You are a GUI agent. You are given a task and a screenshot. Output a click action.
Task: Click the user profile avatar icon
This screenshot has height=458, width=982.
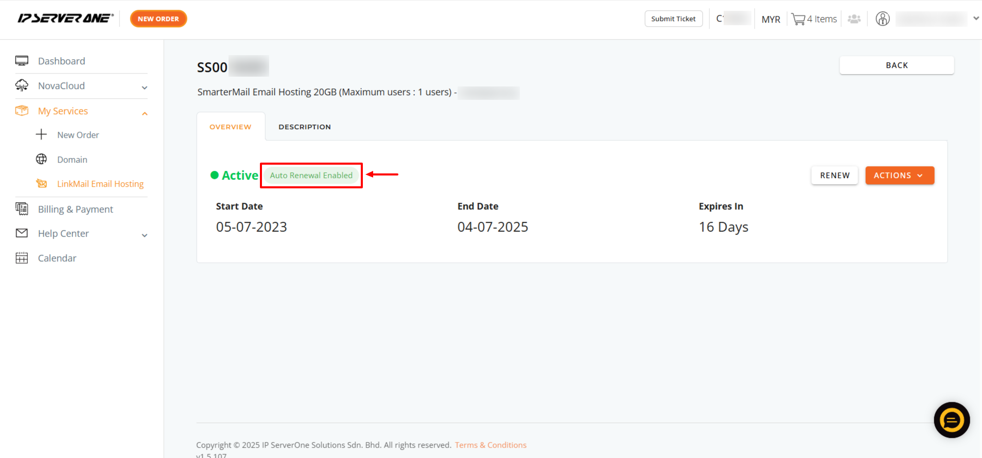pos(883,19)
